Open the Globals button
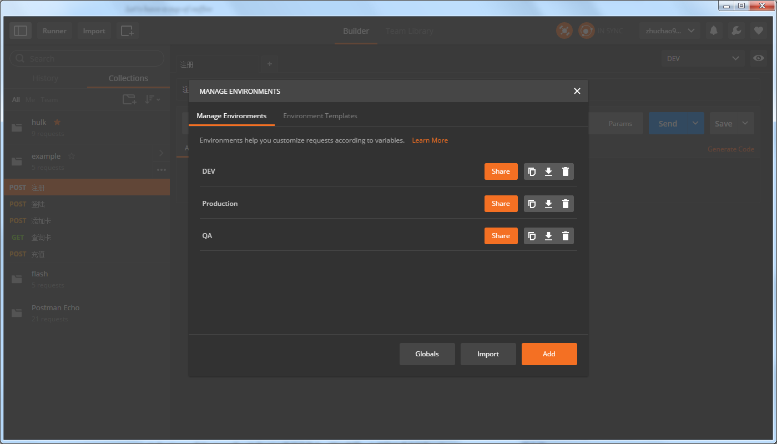777x444 pixels. click(x=427, y=354)
